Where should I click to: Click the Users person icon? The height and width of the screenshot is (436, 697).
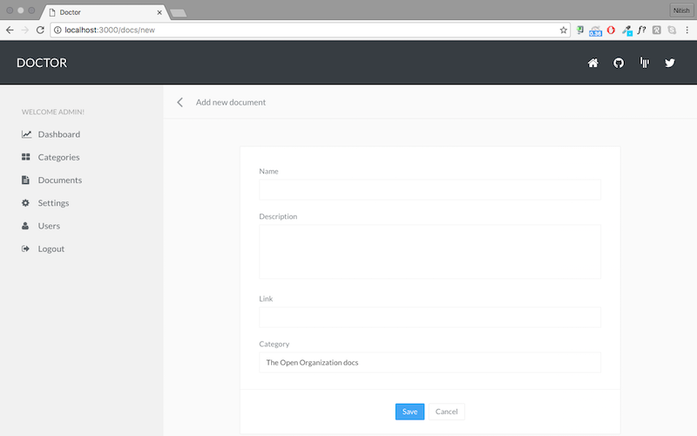click(25, 226)
